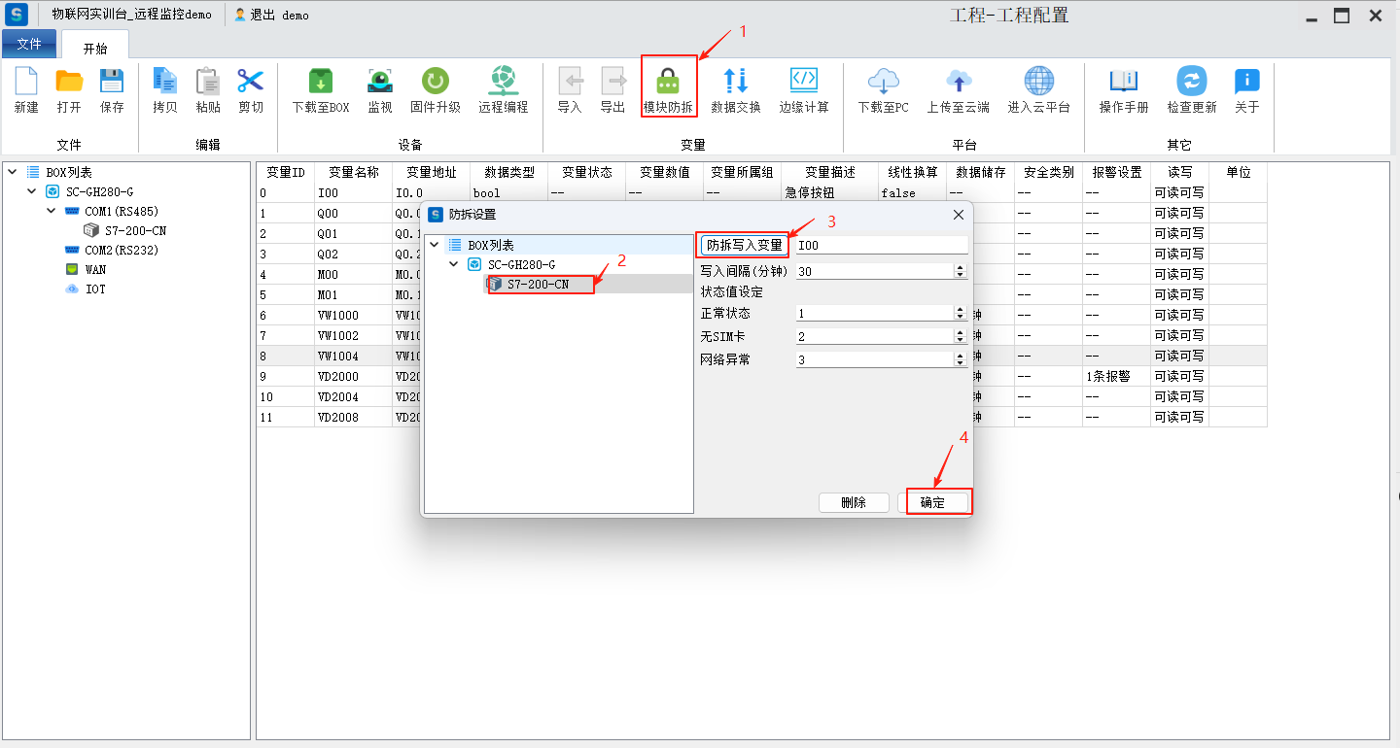Select S7-200-CN in the dialog tree

coord(538,285)
